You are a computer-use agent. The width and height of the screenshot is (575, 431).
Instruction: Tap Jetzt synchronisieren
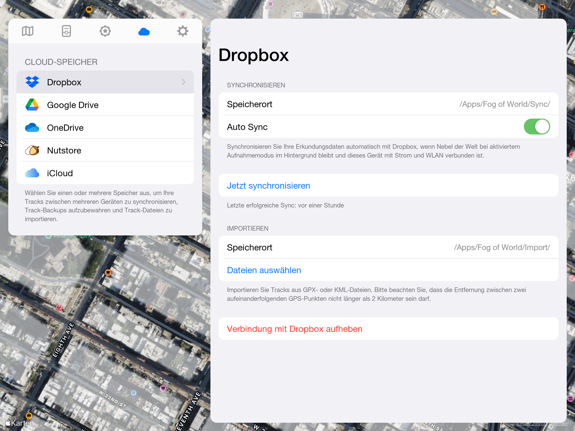pos(388,186)
